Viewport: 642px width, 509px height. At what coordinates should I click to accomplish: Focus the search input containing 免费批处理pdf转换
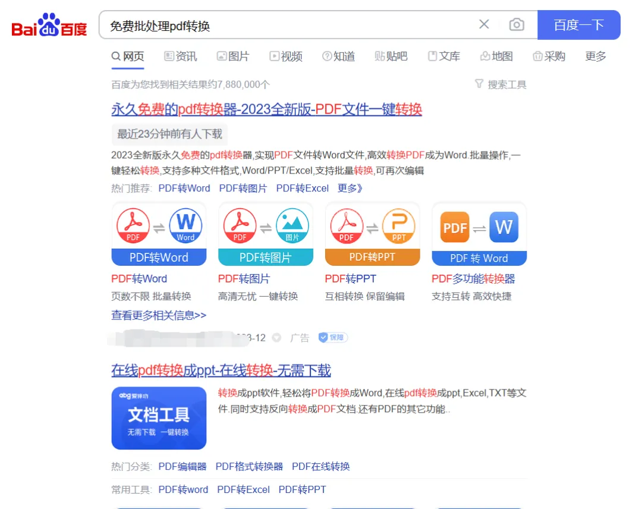tap(287, 26)
